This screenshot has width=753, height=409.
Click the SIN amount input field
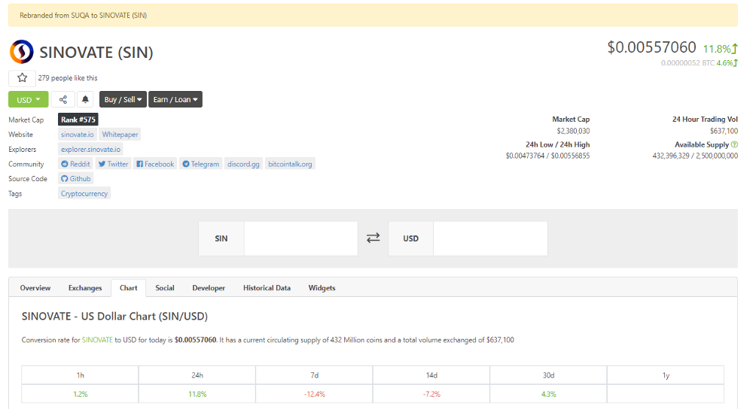300,238
